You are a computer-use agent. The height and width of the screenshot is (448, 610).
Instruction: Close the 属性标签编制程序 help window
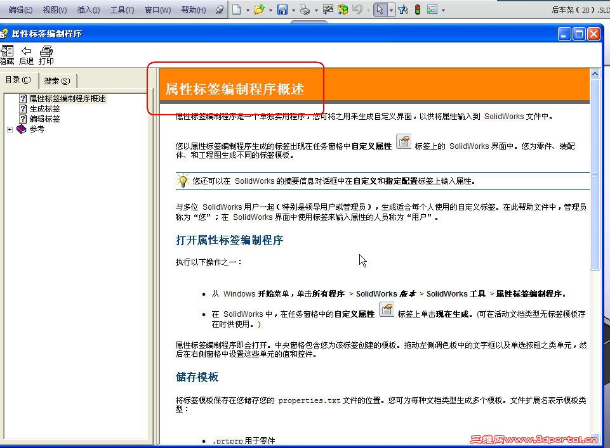(593, 34)
